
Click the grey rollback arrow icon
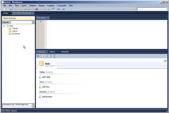(x=45, y=9)
